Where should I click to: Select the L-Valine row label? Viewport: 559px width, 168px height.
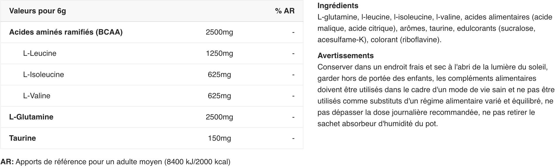click(x=37, y=96)
